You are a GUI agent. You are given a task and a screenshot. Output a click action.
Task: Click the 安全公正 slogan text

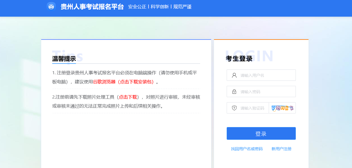[x=137, y=7]
